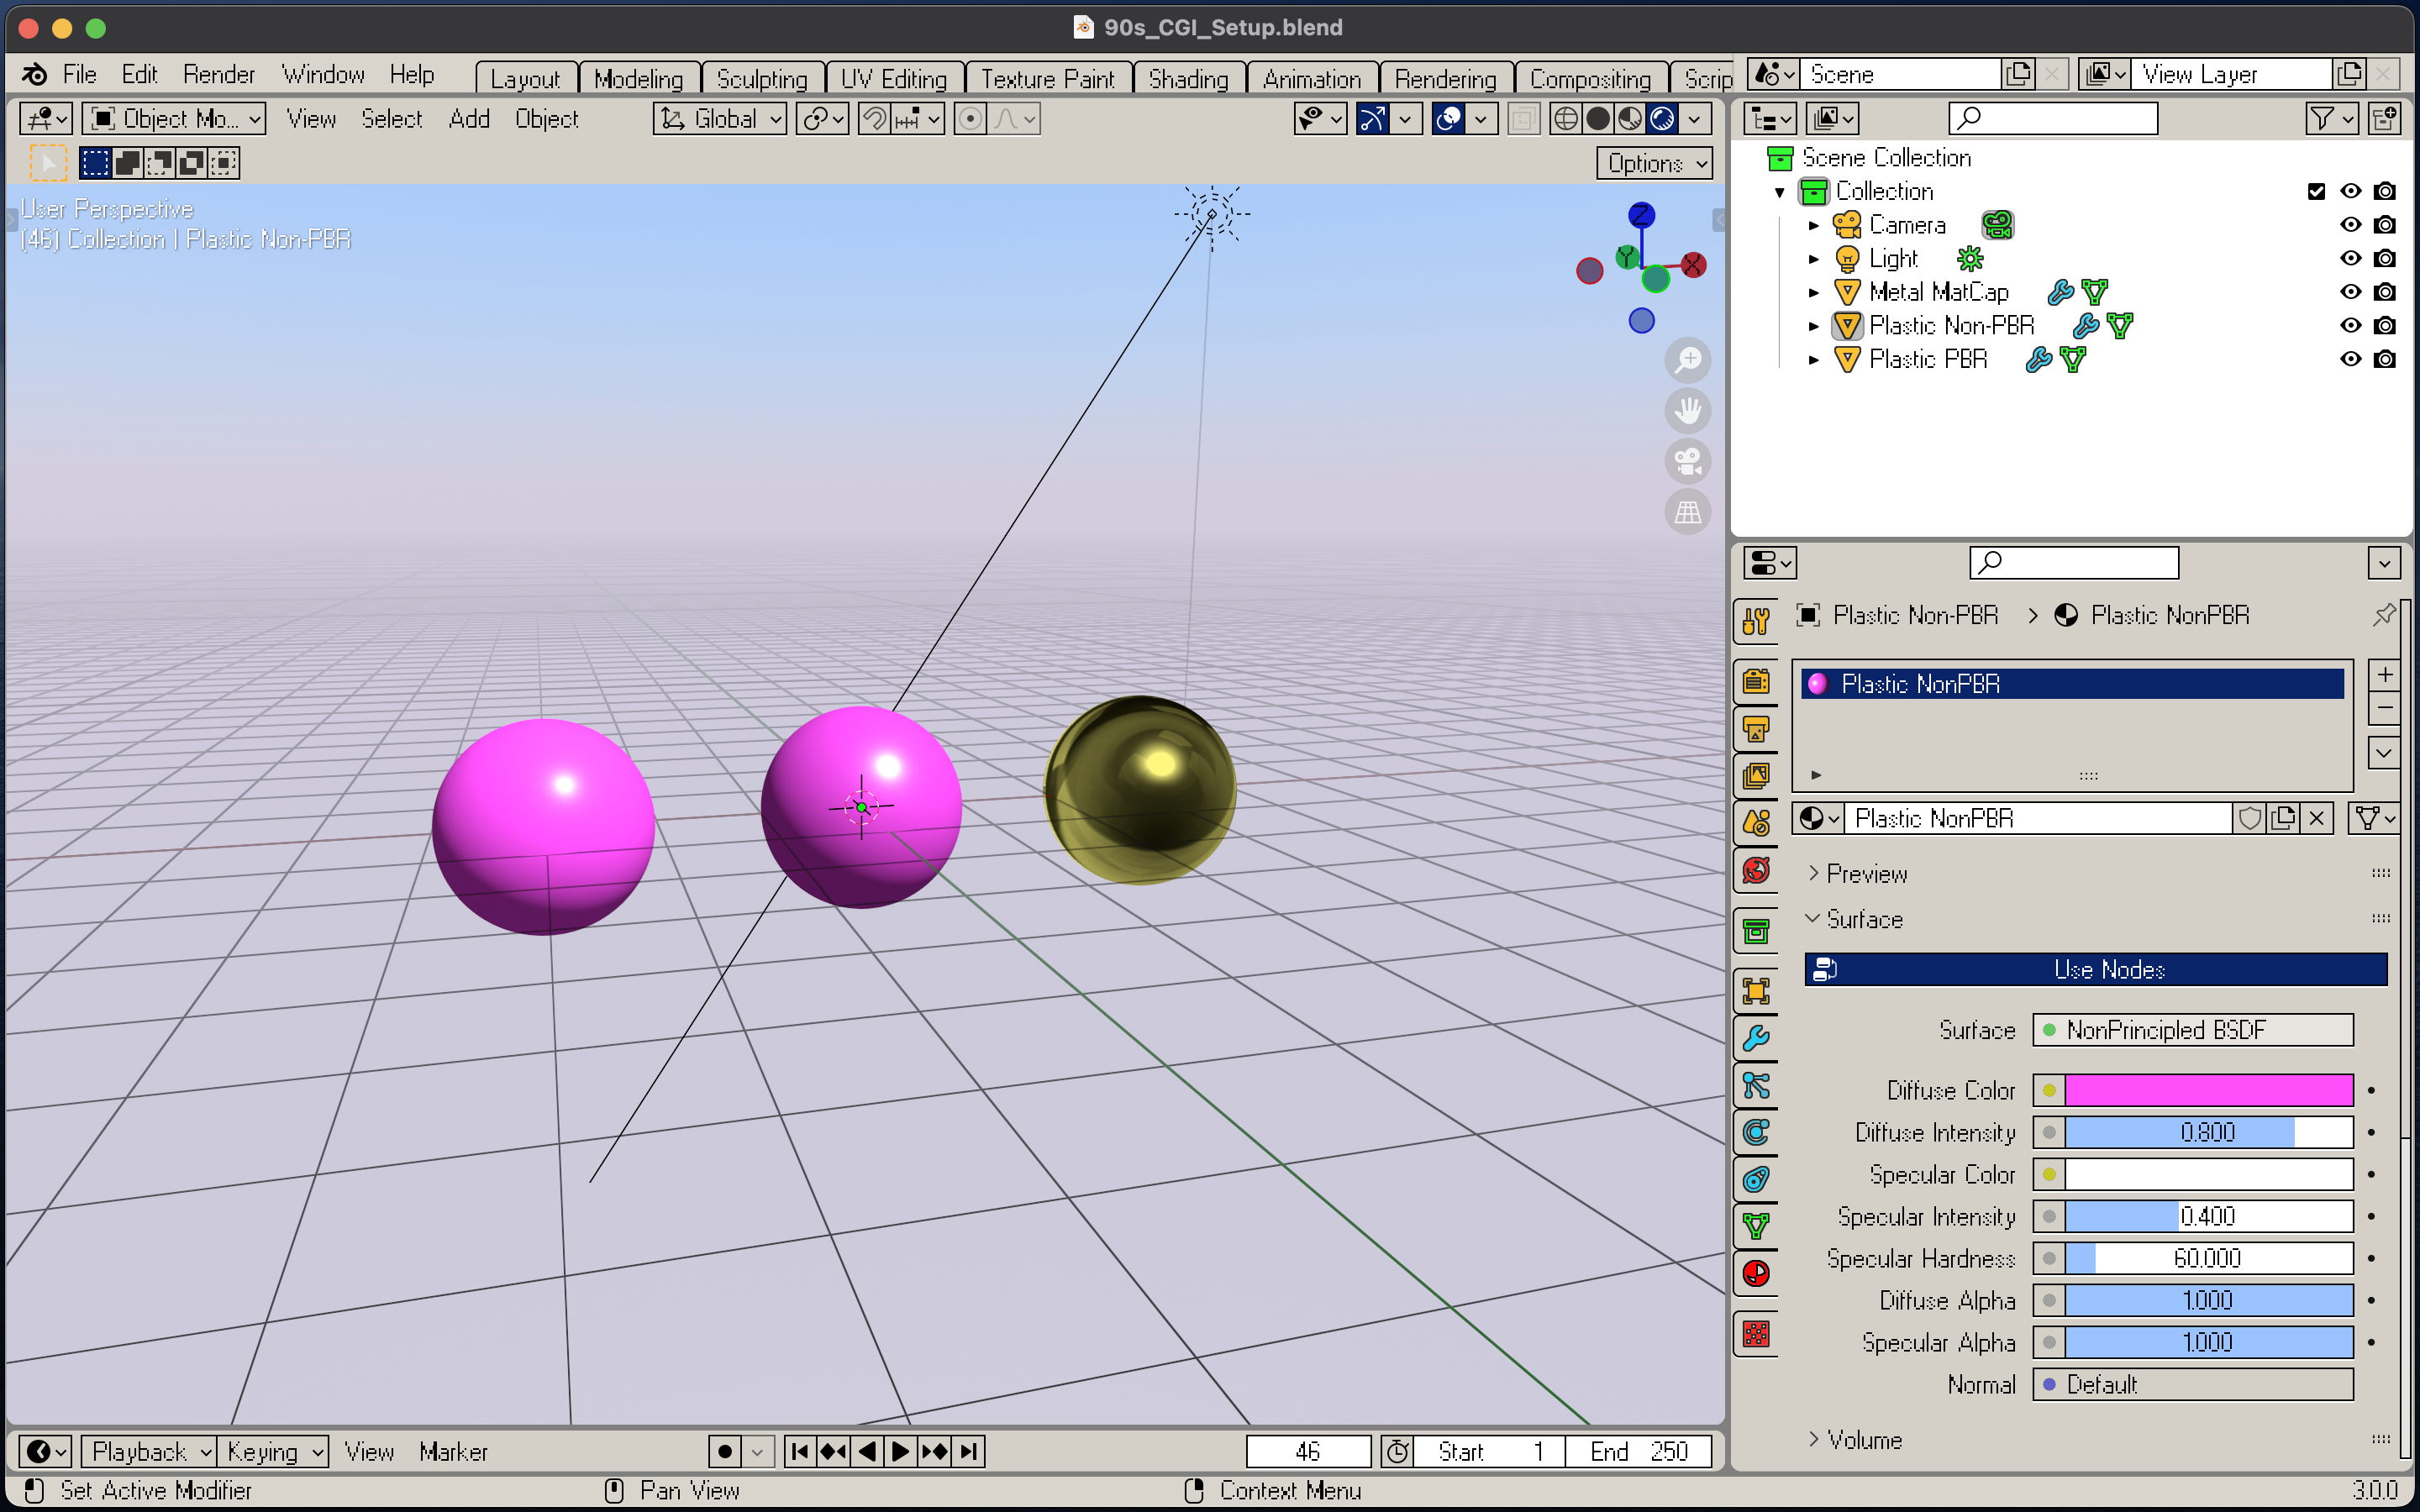Open the Keying dropdown
The width and height of the screenshot is (2420, 1512).
(273, 1451)
